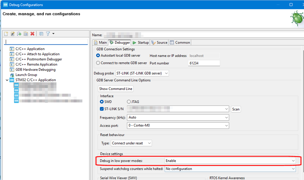This screenshot has width=304, height=180.
Task: Click the C icon of C/C++ Postmortem Debugger
Action: 12,59
